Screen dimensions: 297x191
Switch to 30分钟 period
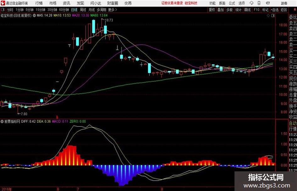pyautogui.click(x=52, y=10)
